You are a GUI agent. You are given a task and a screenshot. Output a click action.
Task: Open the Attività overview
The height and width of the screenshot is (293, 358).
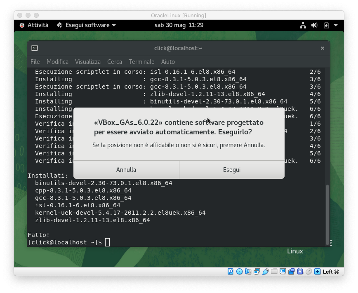[x=38, y=25]
